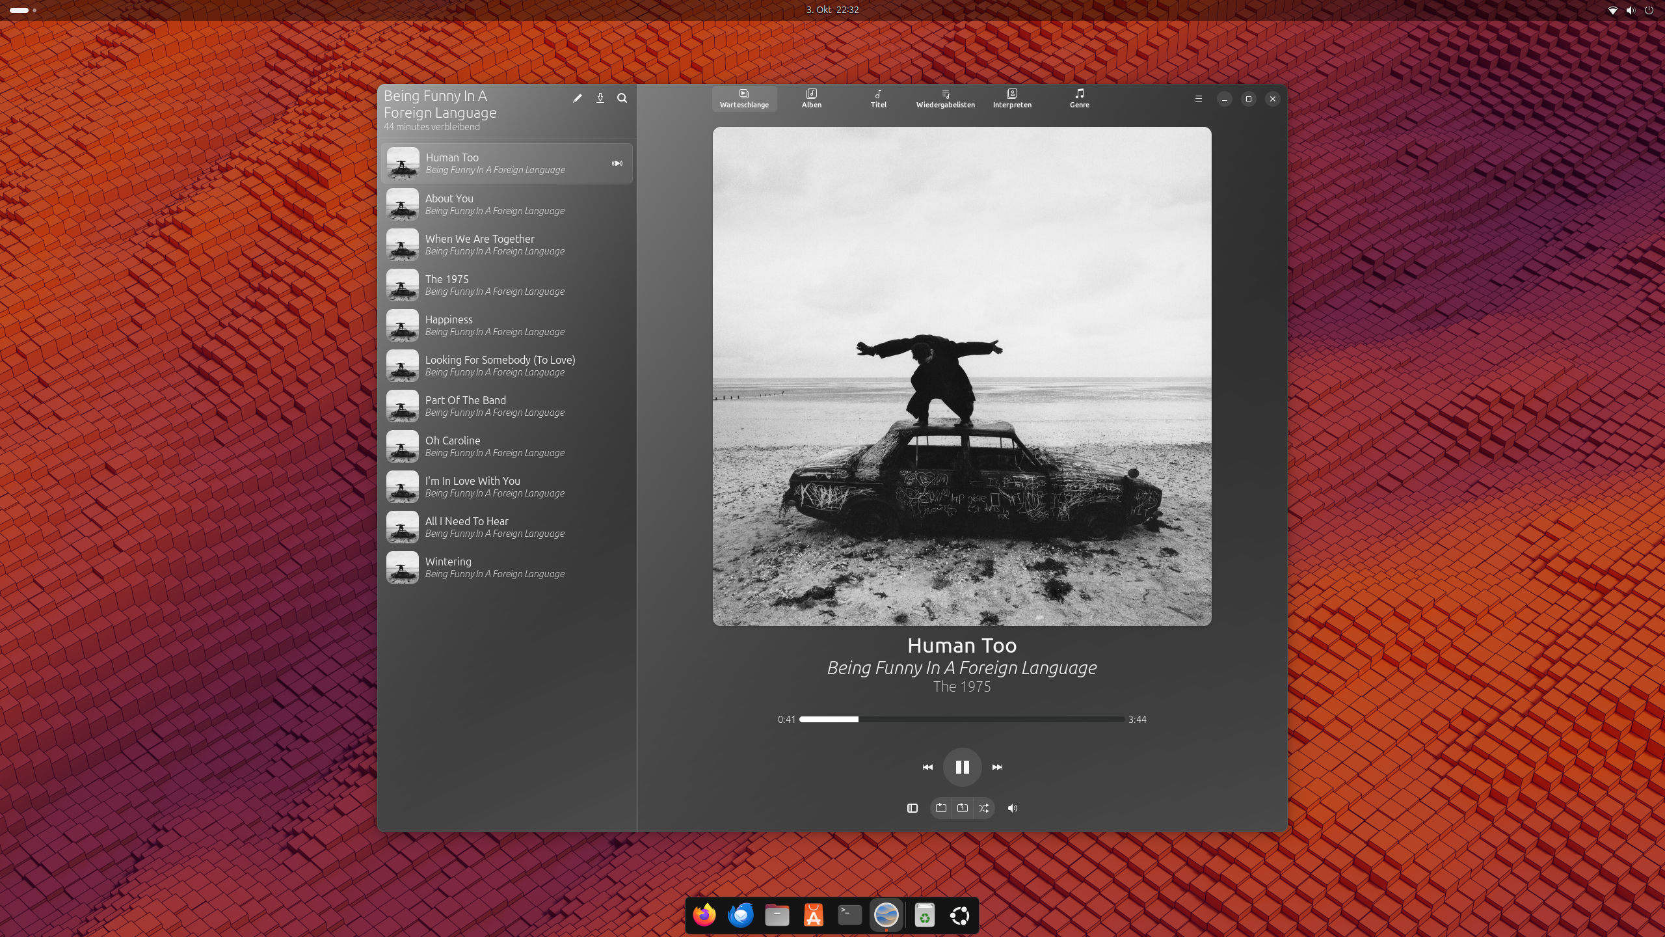Open search with the magnifier icon
The image size is (1665, 937).
[622, 98]
